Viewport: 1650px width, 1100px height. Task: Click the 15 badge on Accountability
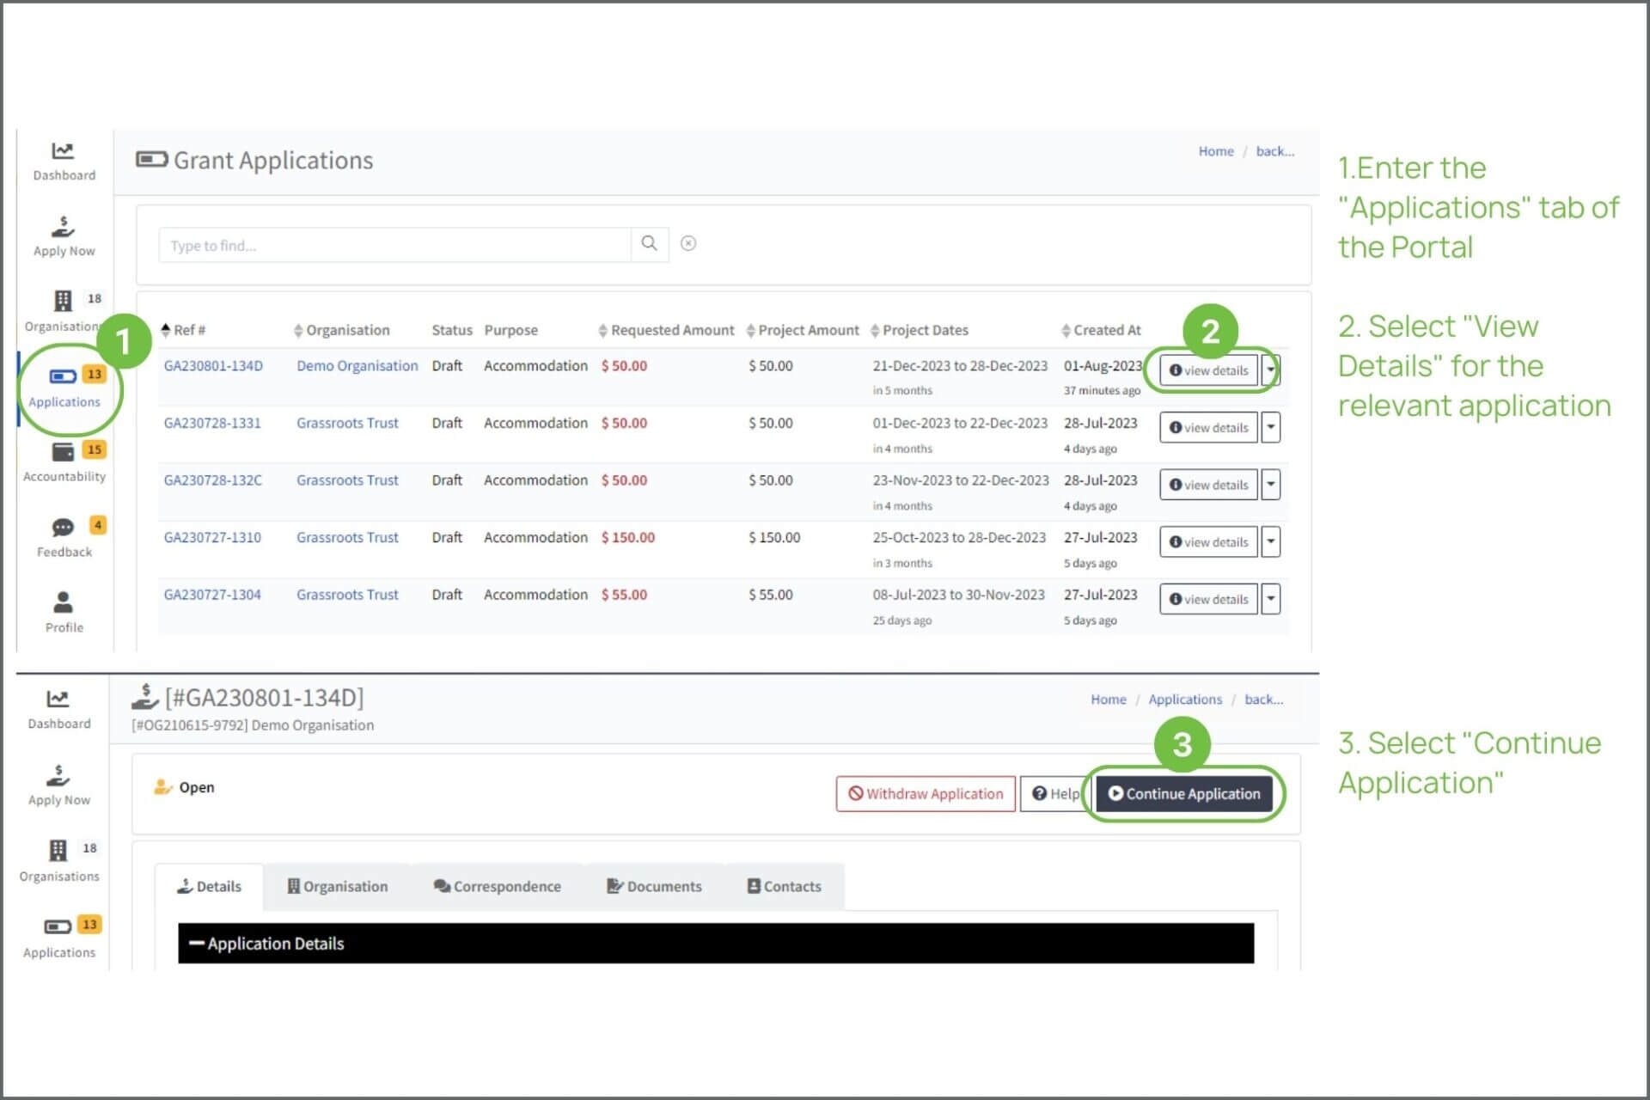coord(95,449)
